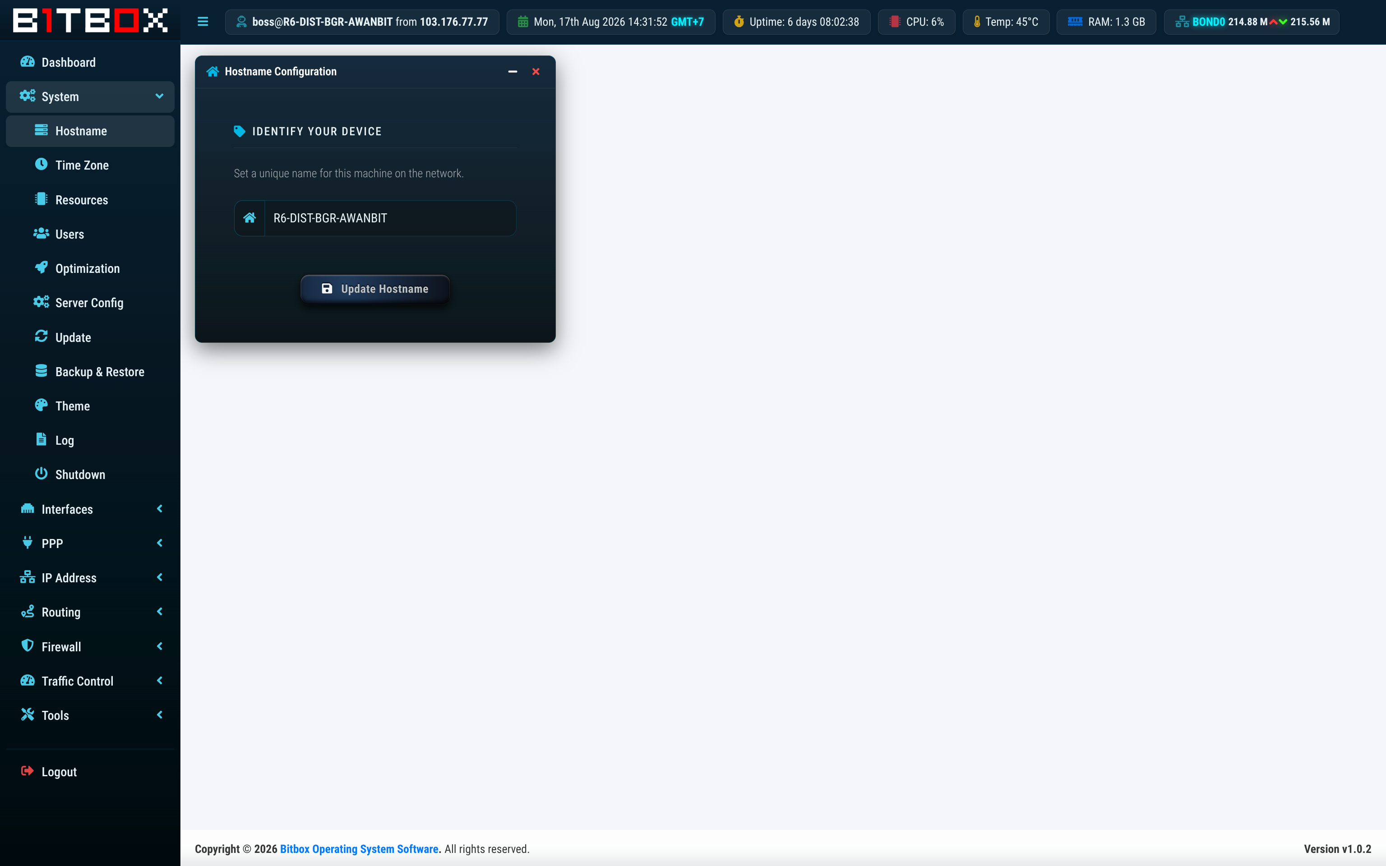Screen dimensions: 1386x866
Task: Click the BOND0 network traffic badge
Action: pos(1252,22)
